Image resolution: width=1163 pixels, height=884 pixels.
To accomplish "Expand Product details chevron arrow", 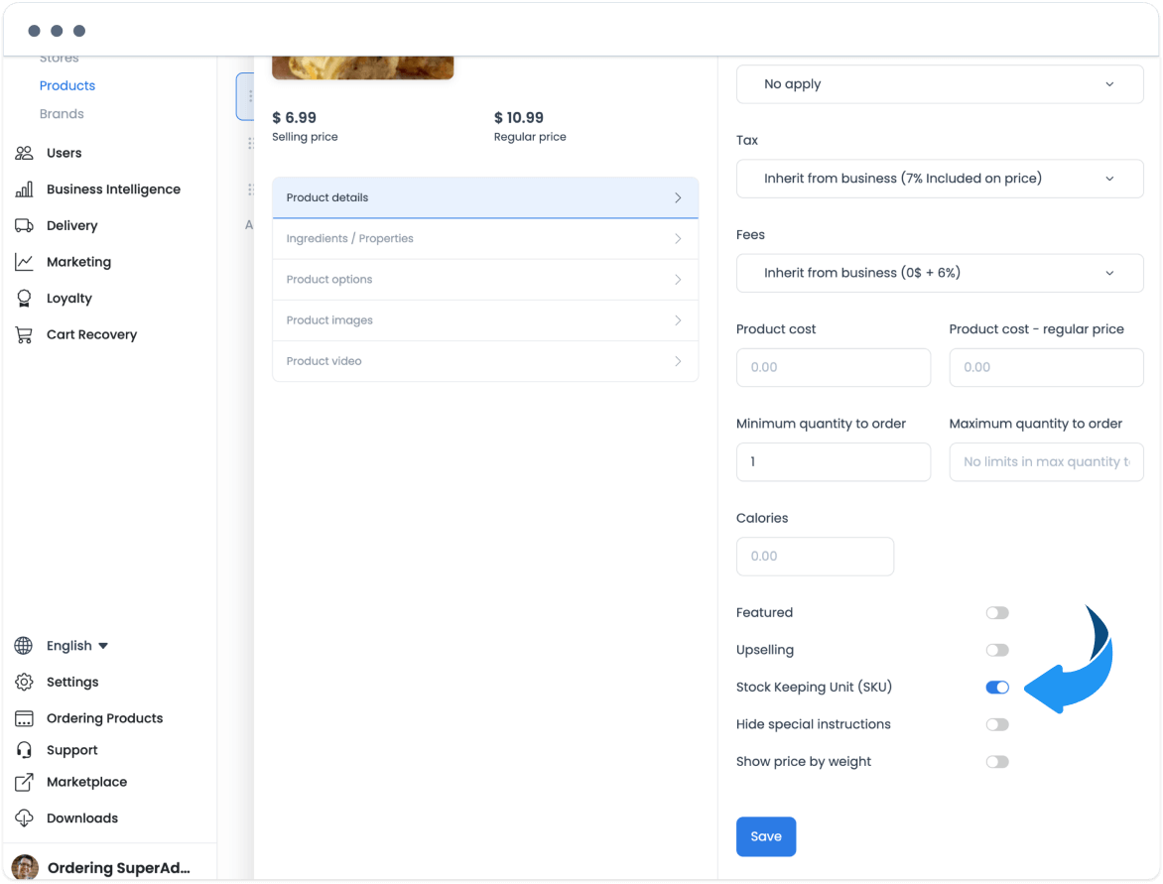I will (x=678, y=198).
